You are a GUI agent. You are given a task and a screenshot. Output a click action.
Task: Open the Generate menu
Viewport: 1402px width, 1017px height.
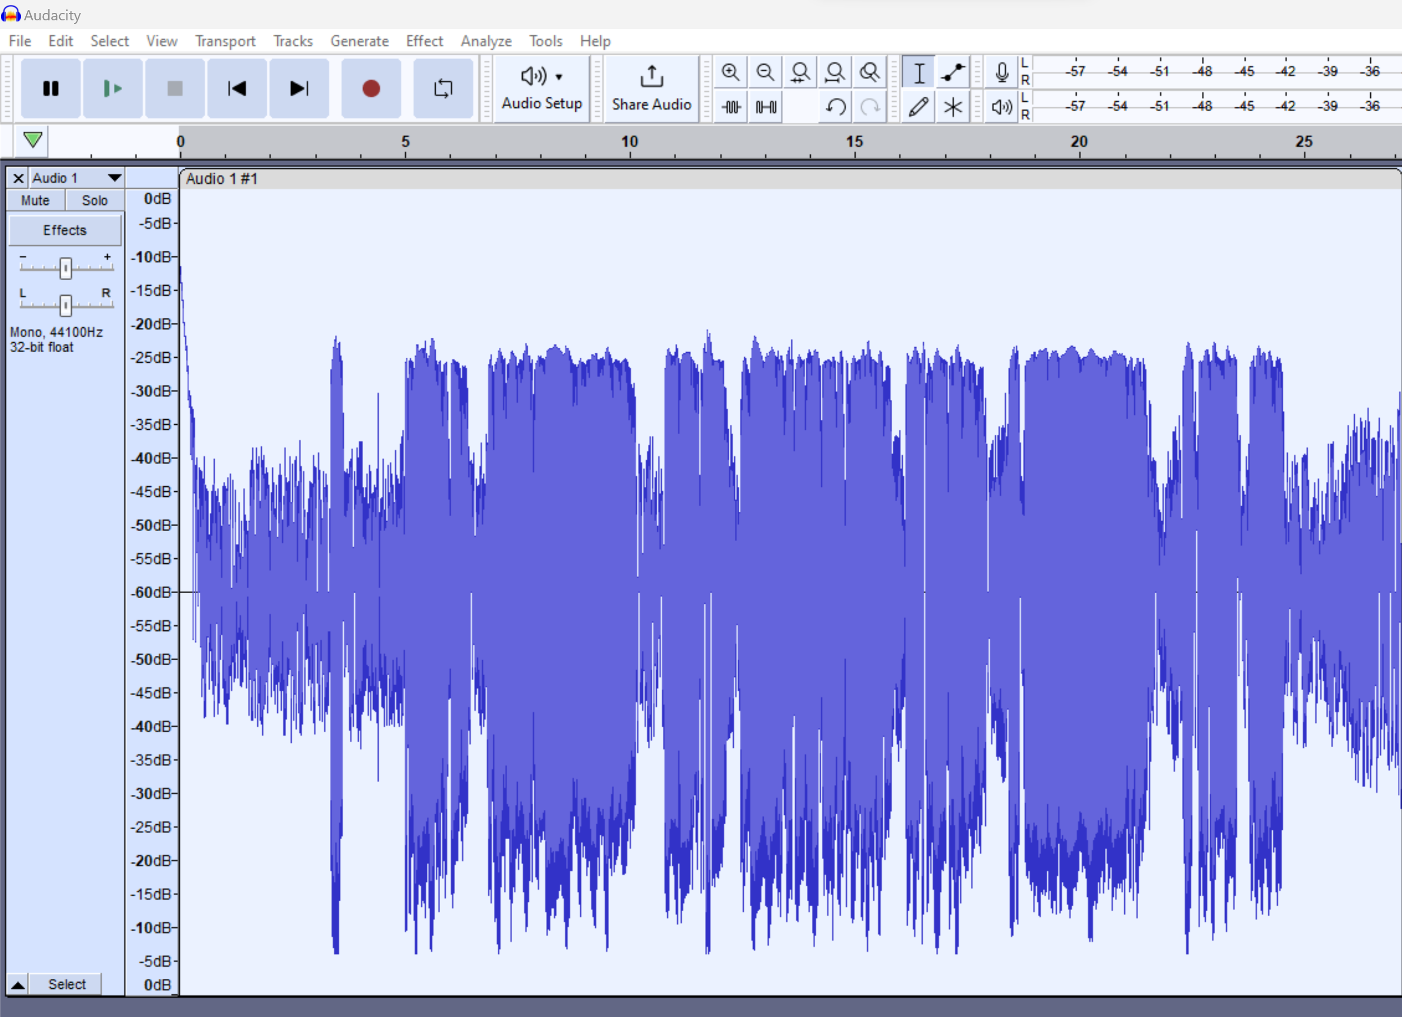(359, 41)
